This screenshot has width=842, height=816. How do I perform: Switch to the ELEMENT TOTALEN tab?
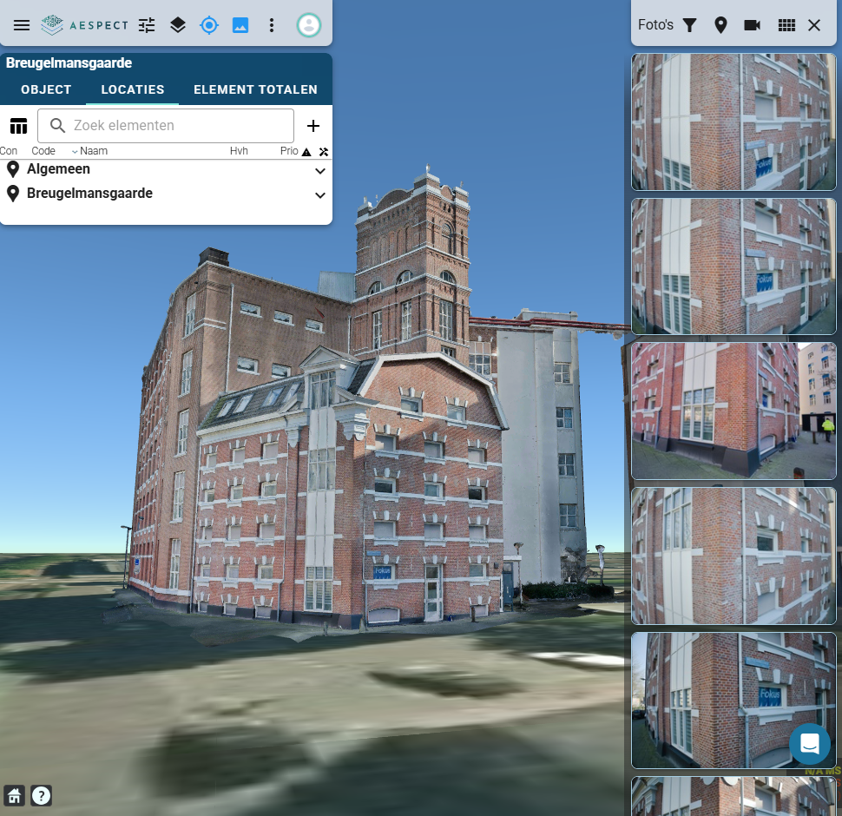[255, 89]
